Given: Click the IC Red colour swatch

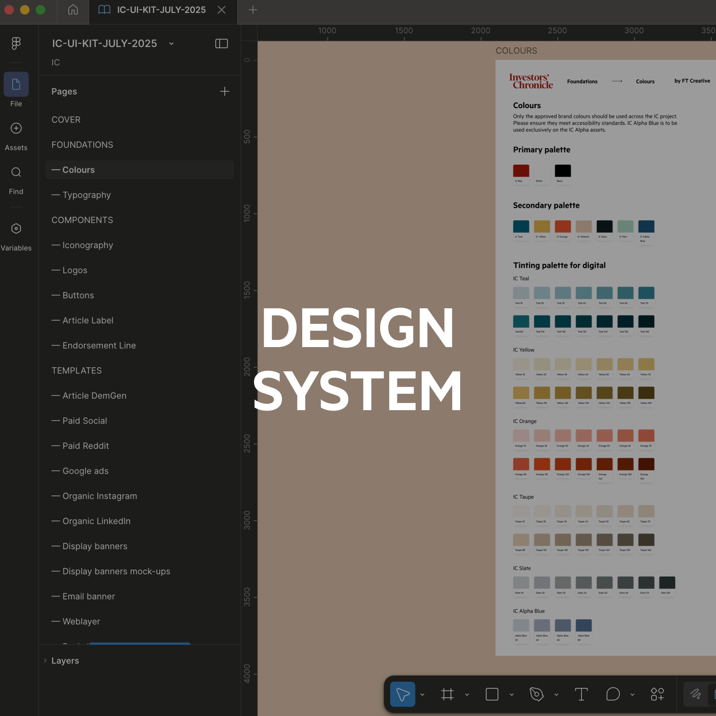Looking at the screenshot, I should (x=521, y=171).
